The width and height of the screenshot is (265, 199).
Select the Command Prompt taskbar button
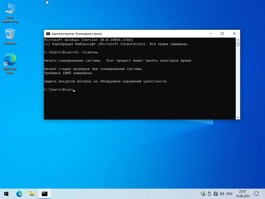coord(45,194)
